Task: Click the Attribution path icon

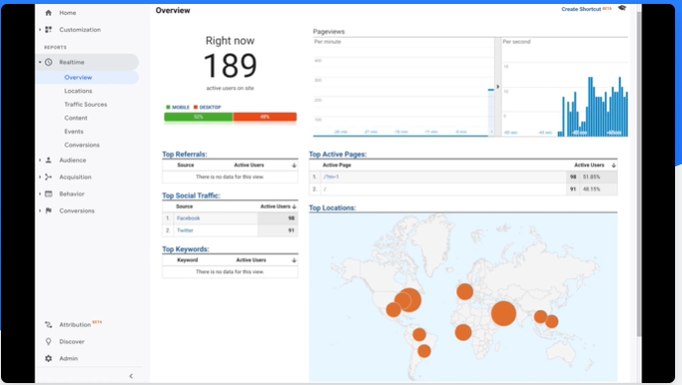Action: [49, 325]
